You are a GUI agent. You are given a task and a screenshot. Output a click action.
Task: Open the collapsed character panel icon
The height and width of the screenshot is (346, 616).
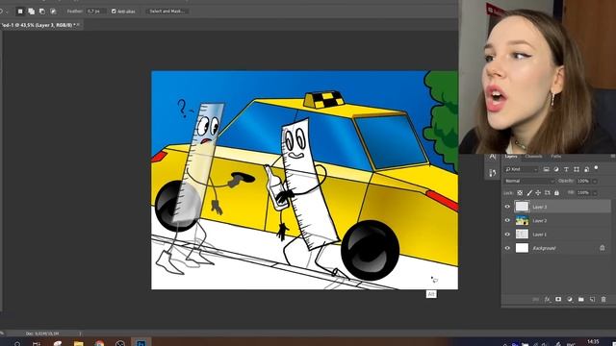click(x=492, y=158)
